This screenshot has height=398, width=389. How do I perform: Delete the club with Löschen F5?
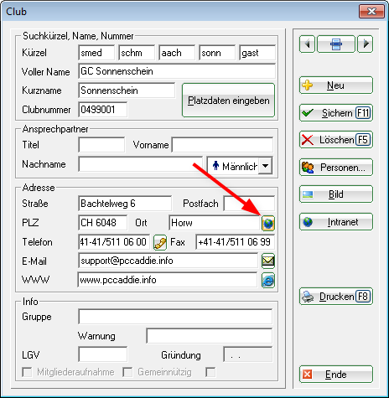[x=336, y=140]
